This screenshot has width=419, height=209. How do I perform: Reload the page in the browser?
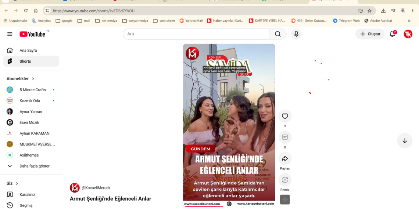26,11
